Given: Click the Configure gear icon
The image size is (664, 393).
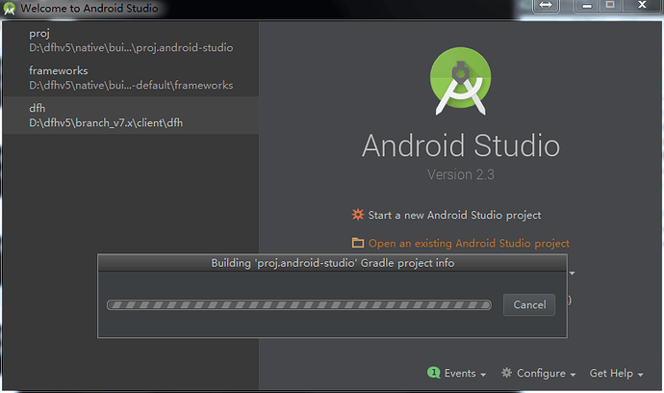Looking at the screenshot, I should (x=506, y=373).
